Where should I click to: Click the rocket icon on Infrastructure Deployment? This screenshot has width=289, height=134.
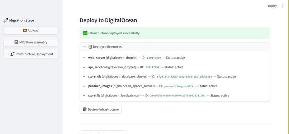point(12,54)
